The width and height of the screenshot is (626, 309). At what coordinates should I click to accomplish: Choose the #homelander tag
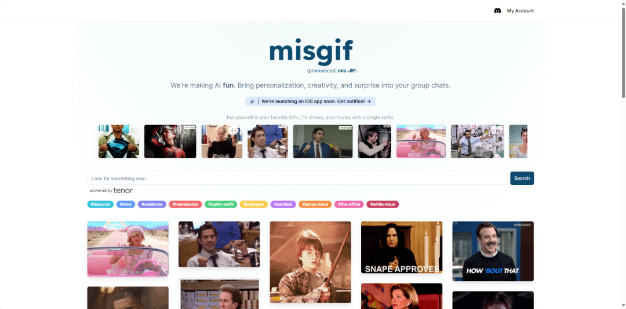[x=185, y=205]
